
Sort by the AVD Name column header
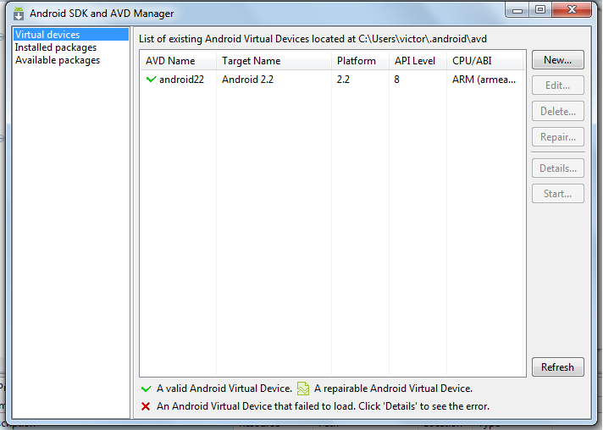pyautogui.click(x=179, y=61)
